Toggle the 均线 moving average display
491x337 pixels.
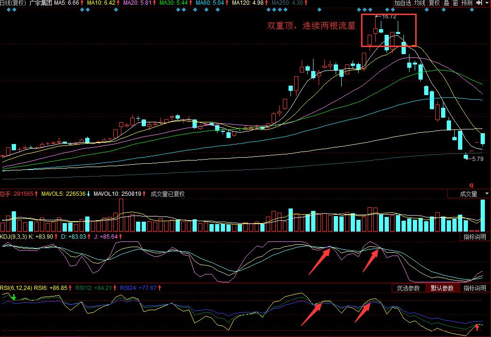point(419,3)
